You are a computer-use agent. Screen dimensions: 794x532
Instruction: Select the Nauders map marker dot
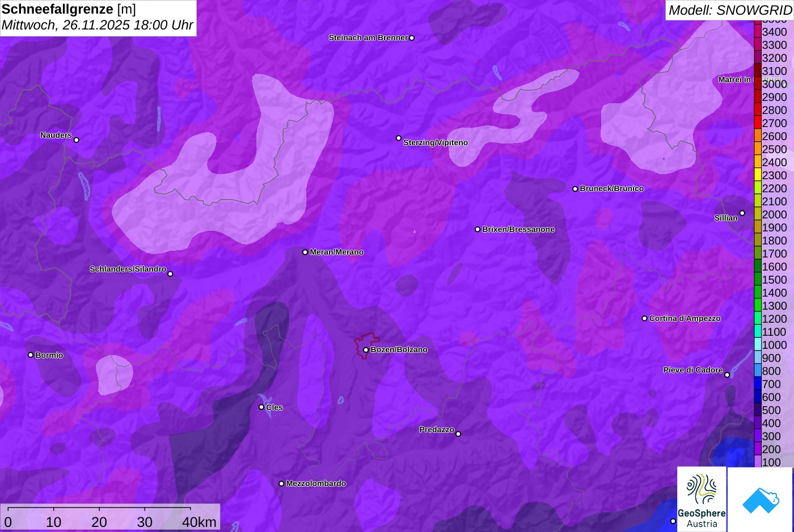[x=77, y=140]
